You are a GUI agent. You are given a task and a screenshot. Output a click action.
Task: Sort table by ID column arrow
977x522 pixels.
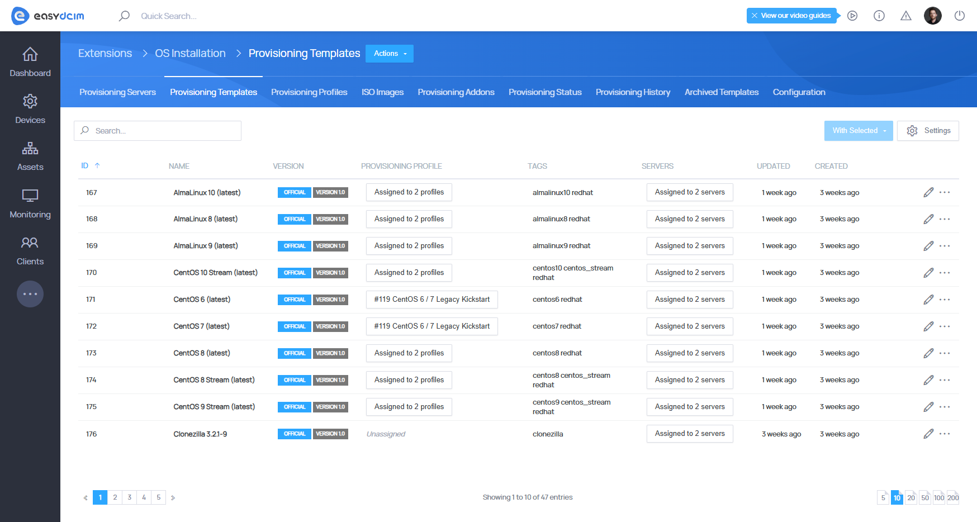(97, 165)
